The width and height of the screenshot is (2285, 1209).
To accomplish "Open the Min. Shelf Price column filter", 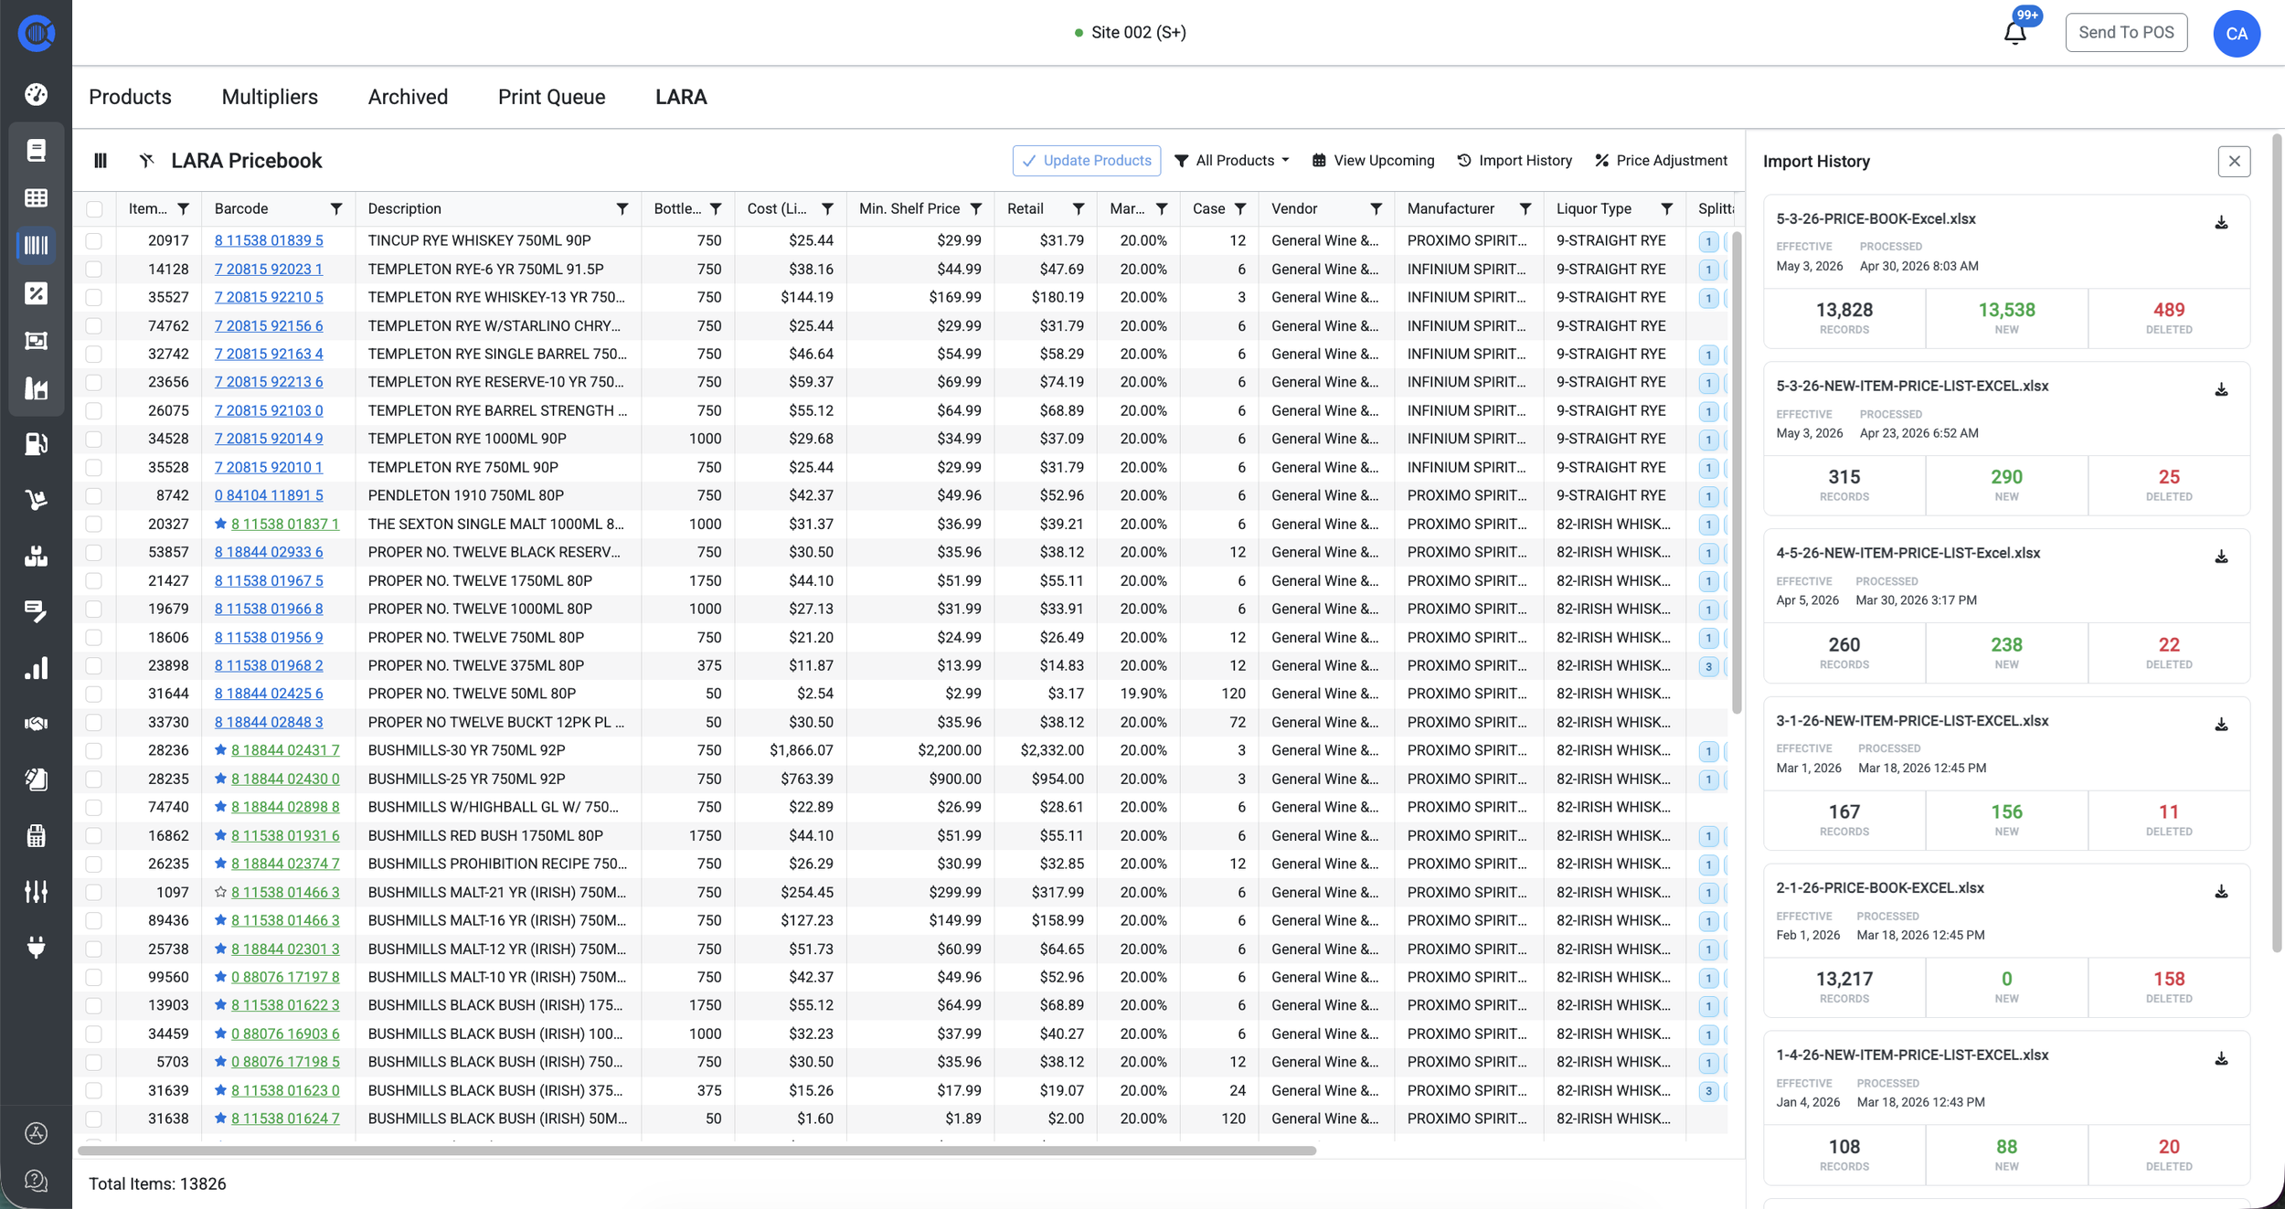I will coord(976,209).
